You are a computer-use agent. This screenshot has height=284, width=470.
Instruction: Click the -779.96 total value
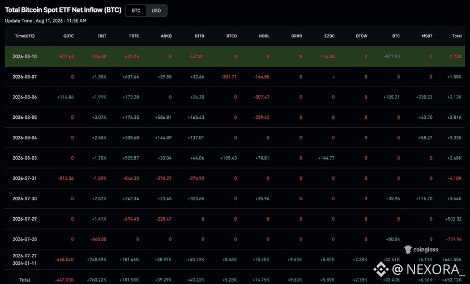click(x=454, y=239)
